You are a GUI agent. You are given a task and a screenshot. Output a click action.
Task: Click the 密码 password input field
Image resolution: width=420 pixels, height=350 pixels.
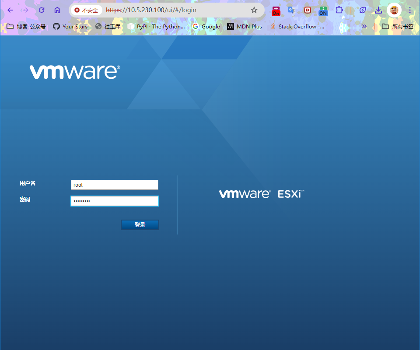[115, 201]
